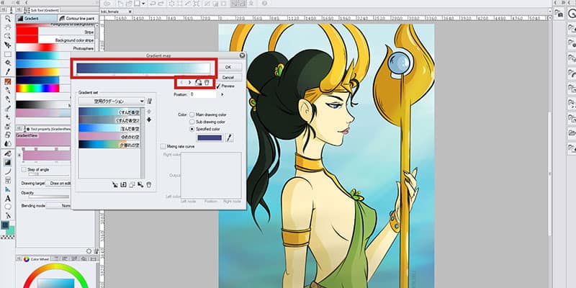Enable the Mixing rate curve checkbox
The image size is (576, 288).
pos(163,146)
